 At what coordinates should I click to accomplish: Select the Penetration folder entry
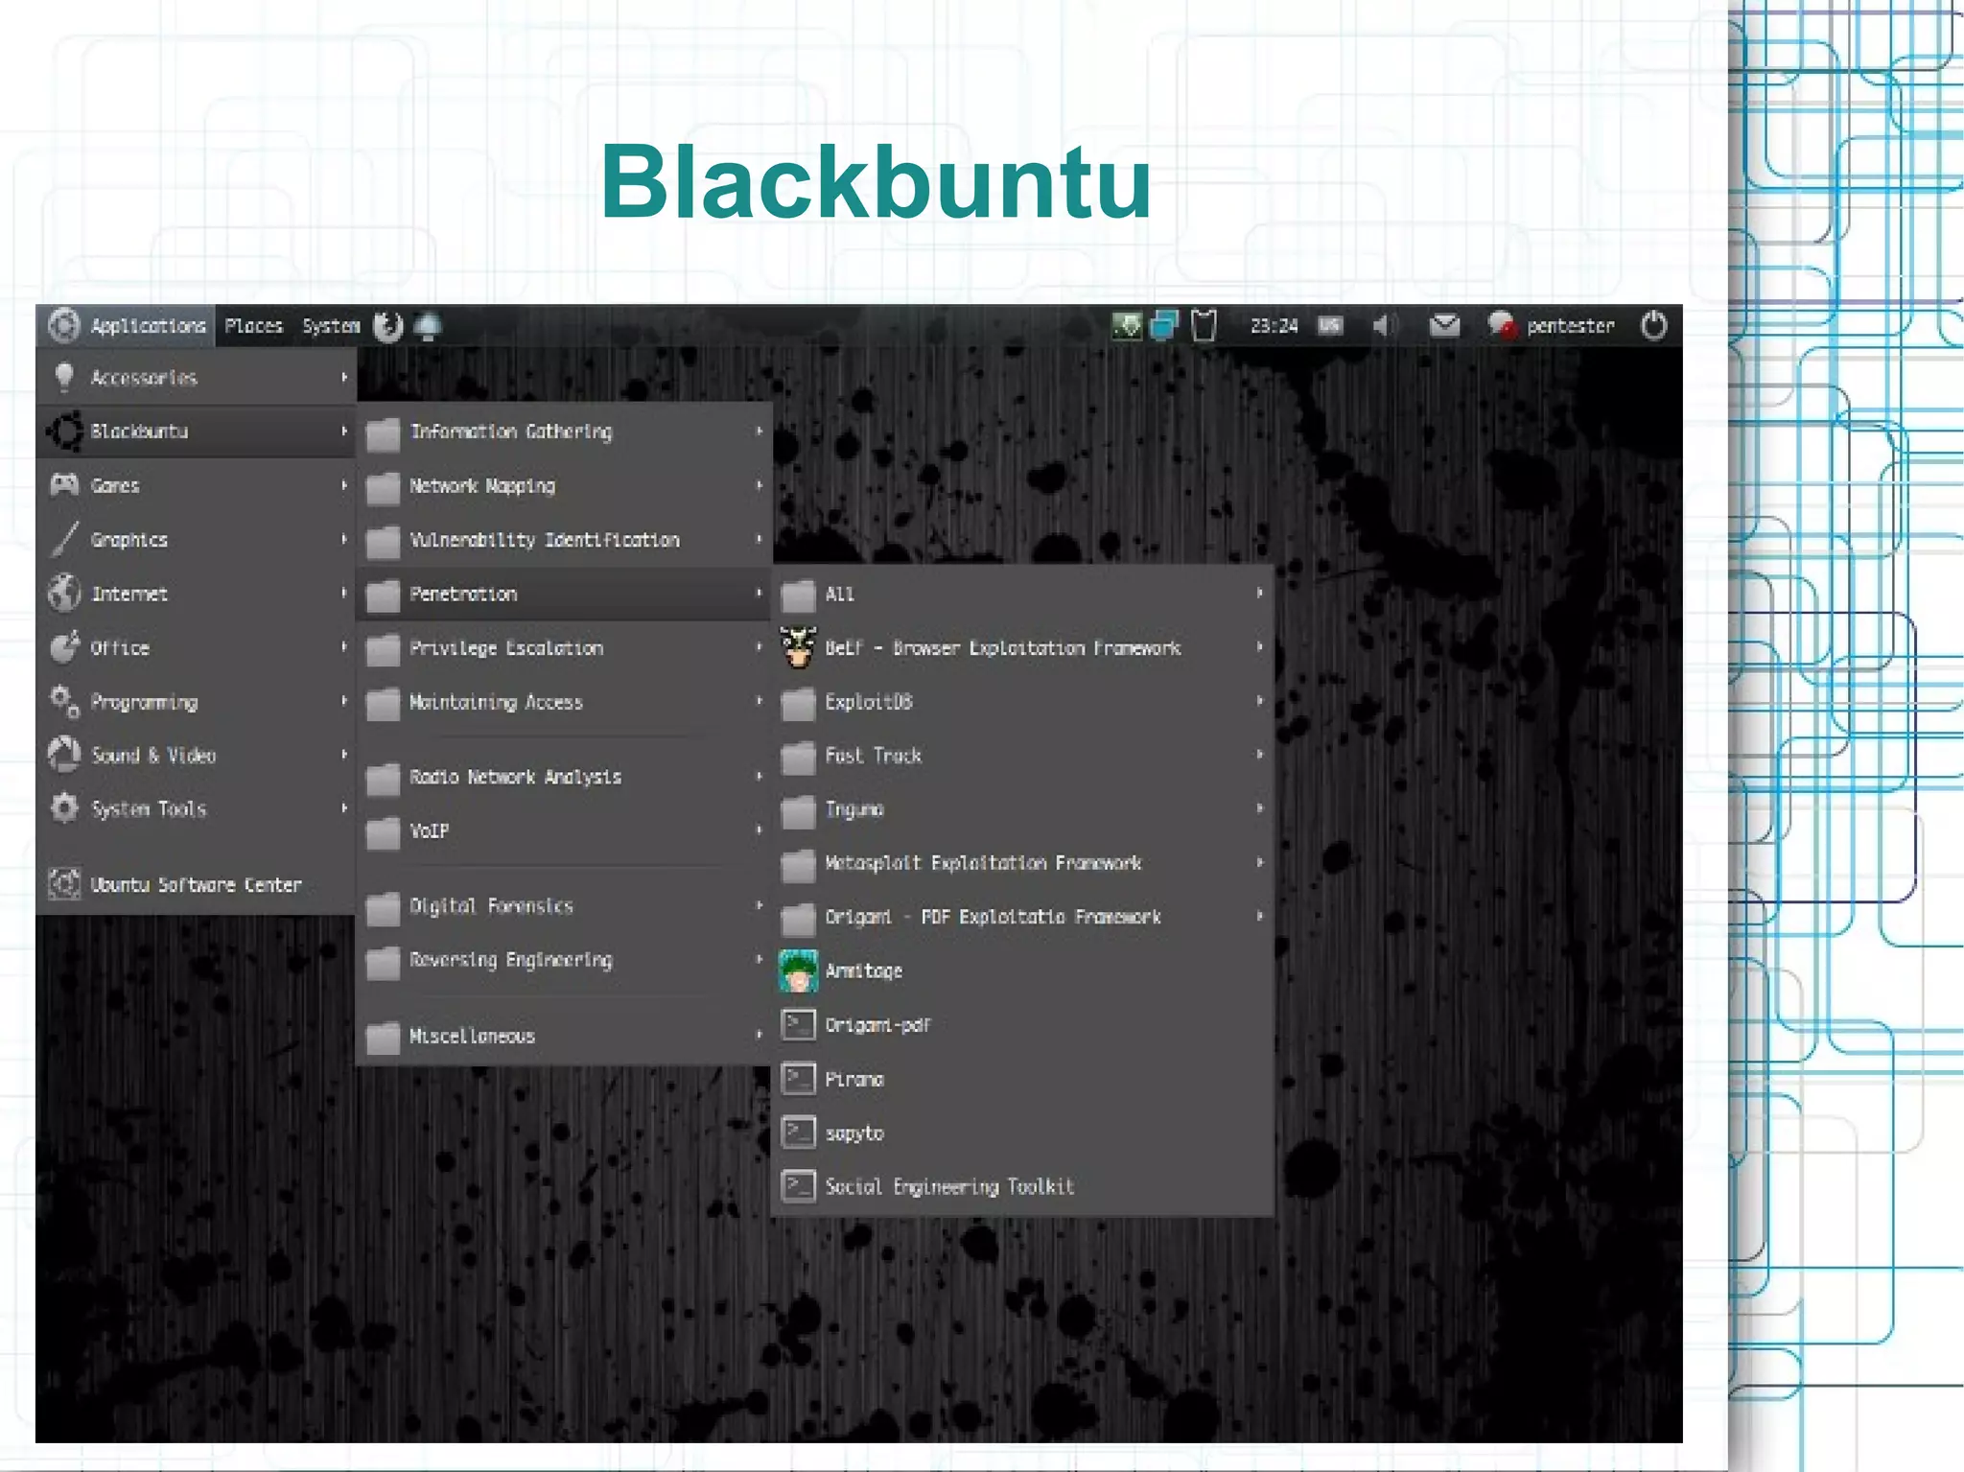[564, 594]
